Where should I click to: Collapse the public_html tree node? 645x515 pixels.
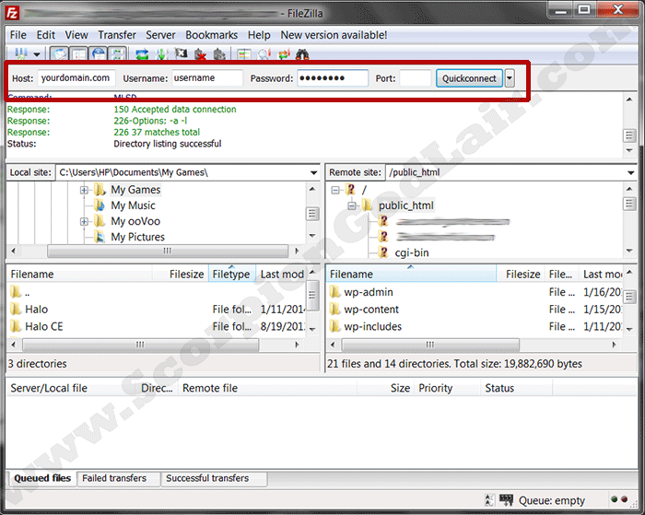click(x=352, y=205)
